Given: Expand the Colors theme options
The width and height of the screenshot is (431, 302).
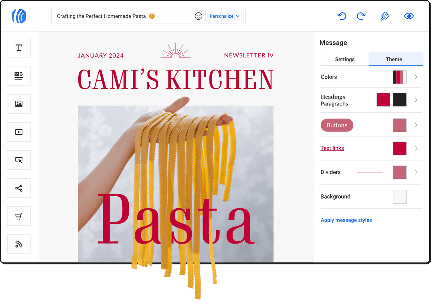Looking at the screenshot, I should point(416,77).
